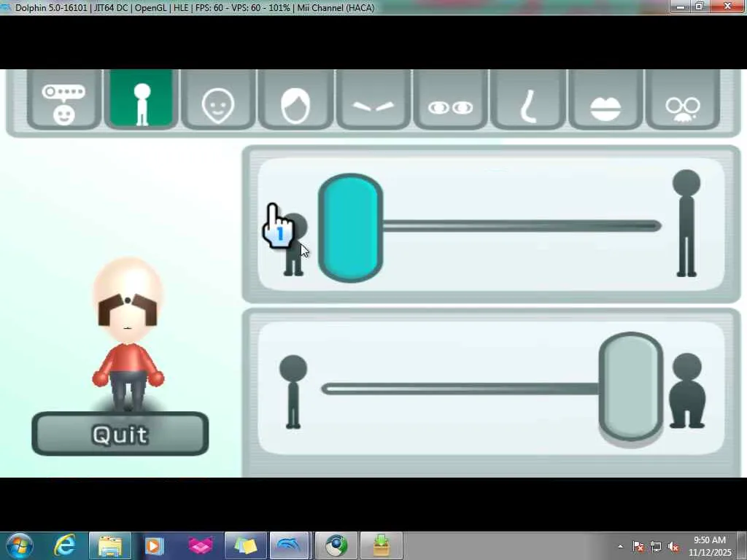
Task: Open the eyes tab
Action: [x=450, y=99]
